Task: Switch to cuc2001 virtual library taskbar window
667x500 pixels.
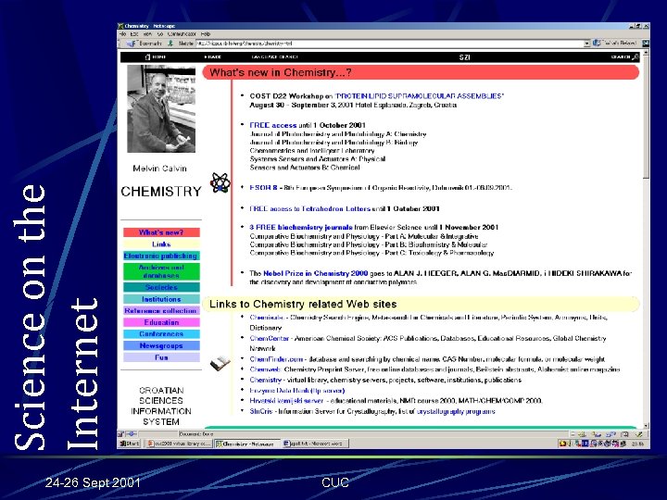Action: coord(179,444)
